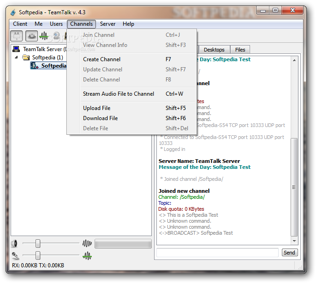This screenshot has height=283, width=316.
Task: Close the TeamTalk window
Action: [292, 11]
